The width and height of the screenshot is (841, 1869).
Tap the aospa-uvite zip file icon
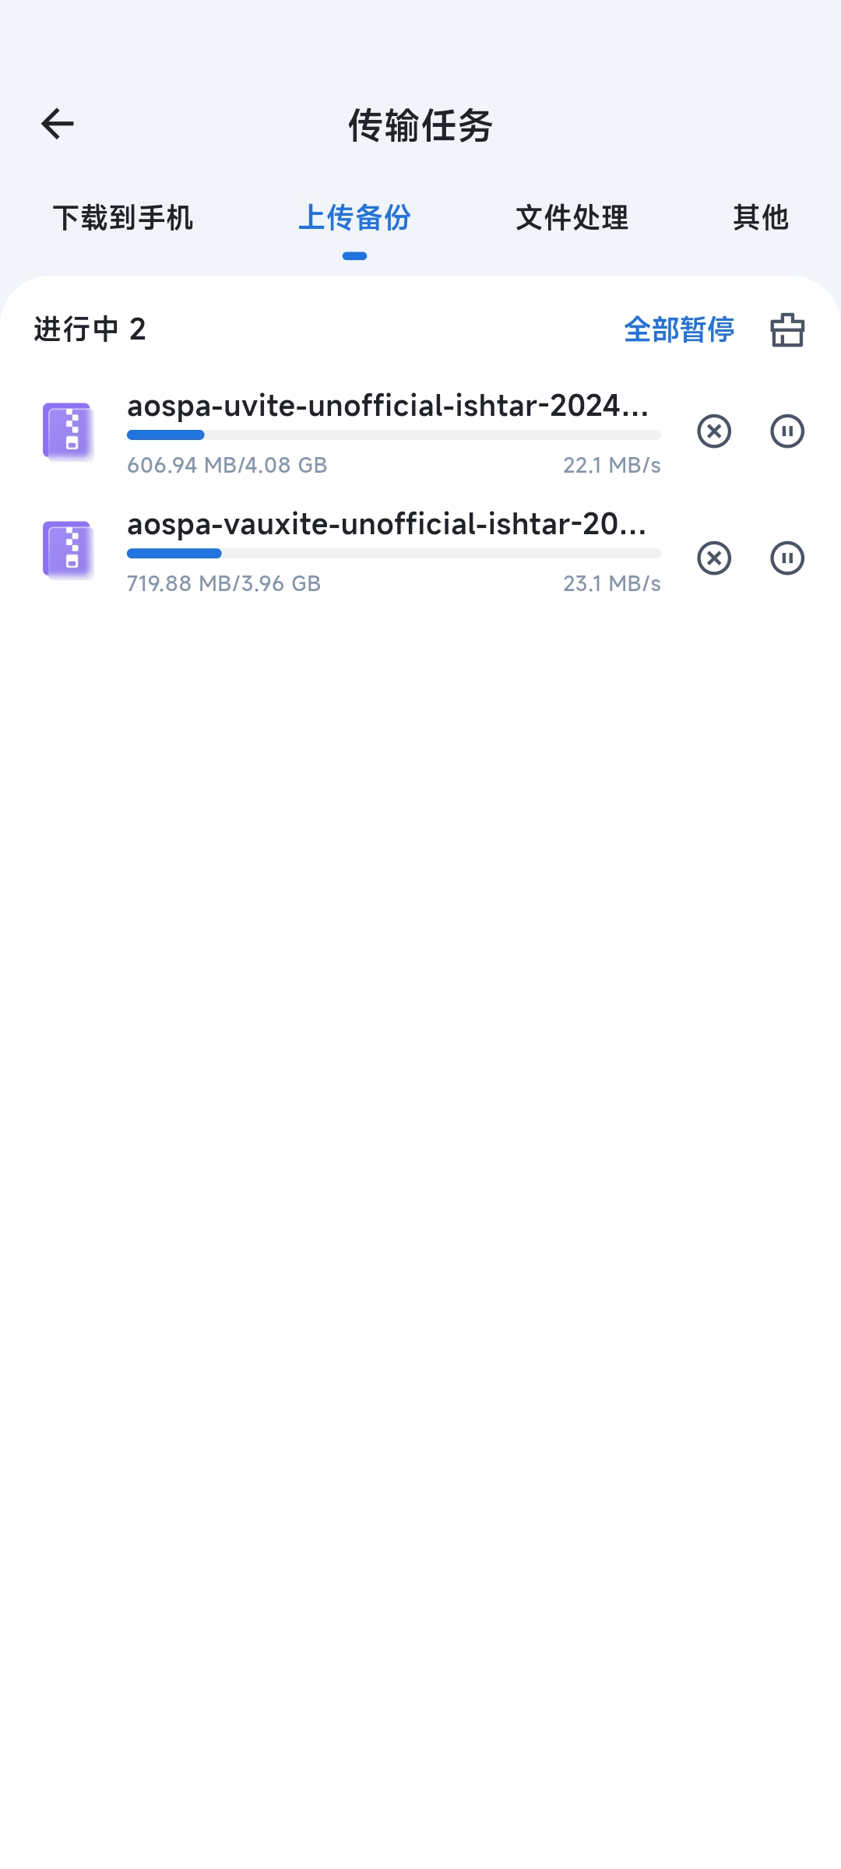point(69,431)
